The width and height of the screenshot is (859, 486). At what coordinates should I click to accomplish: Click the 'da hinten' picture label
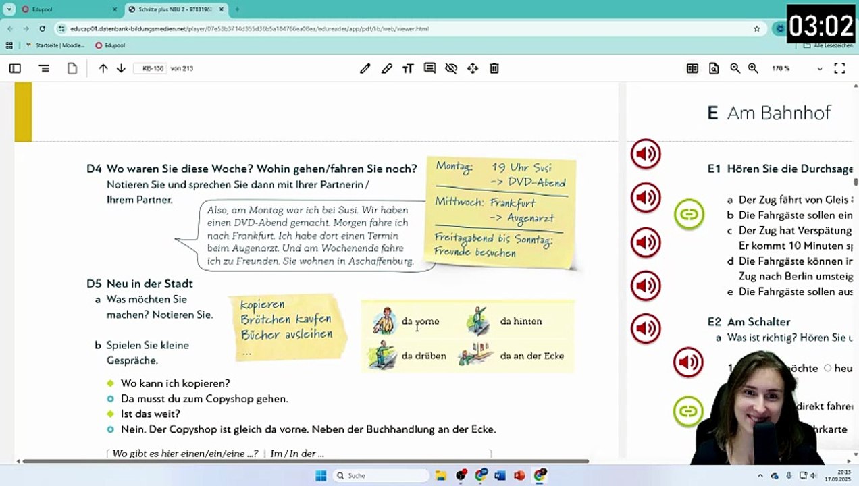click(x=521, y=321)
